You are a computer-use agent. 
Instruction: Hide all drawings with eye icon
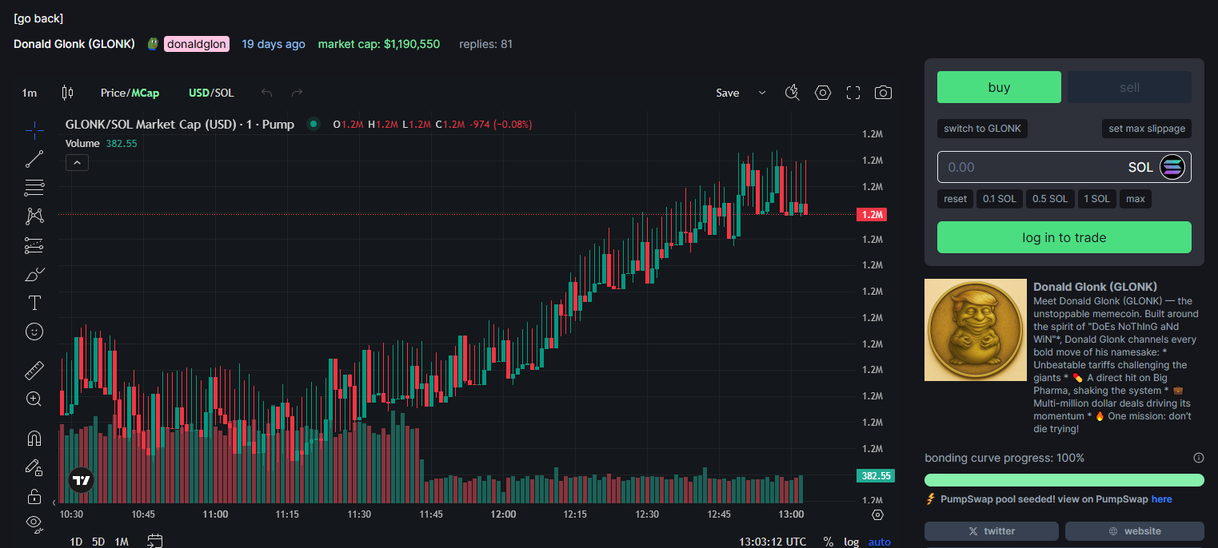(x=34, y=523)
